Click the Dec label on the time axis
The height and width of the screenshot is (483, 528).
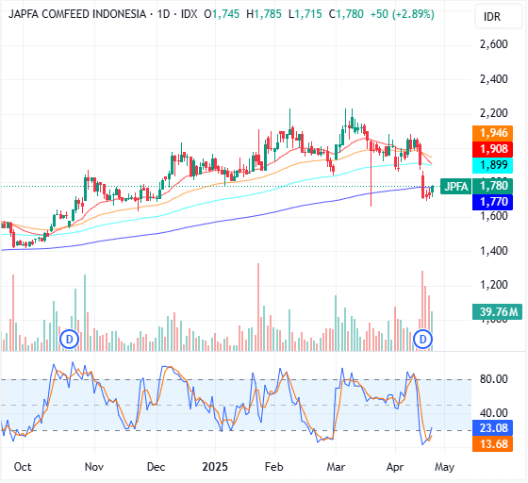[157, 467]
